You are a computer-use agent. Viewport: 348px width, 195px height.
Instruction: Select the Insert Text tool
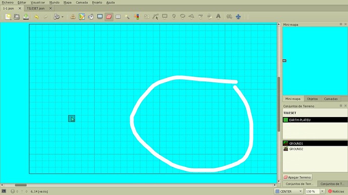click(x=218, y=17)
